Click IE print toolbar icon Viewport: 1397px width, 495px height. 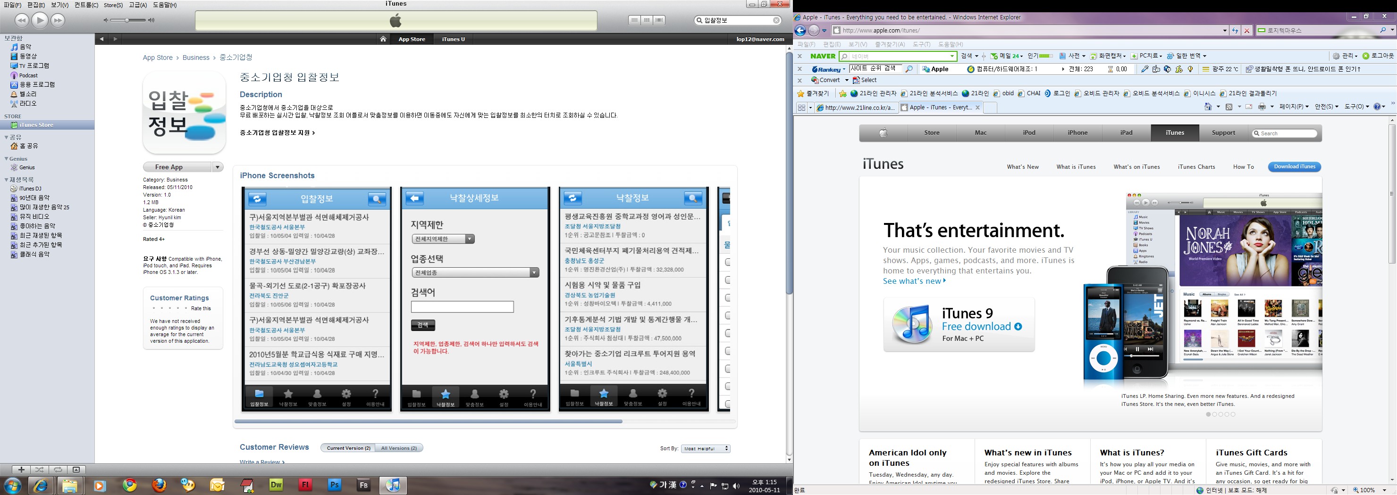[x=1262, y=107]
